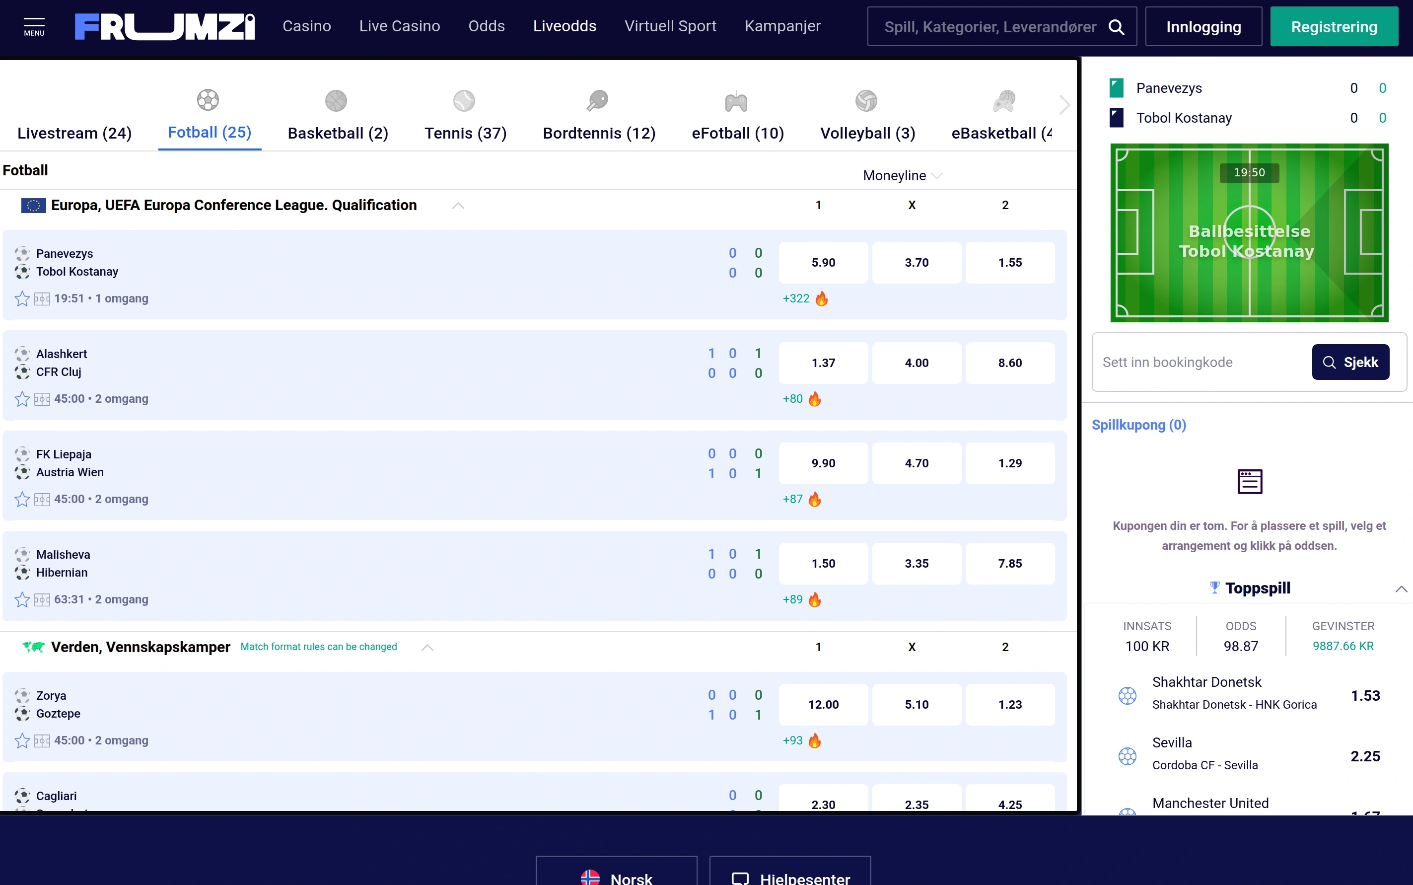Switch to Tennis (37) tab
Screen dimensions: 1413x885
click(465, 133)
